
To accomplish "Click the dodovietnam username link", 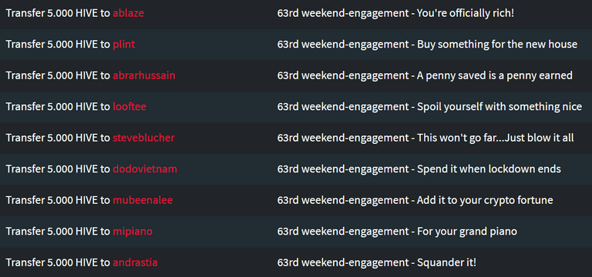I will [145, 169].
